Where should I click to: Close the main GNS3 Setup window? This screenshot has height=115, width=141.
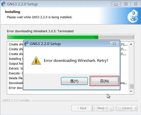pyautogui.click(x=136, y=4)
